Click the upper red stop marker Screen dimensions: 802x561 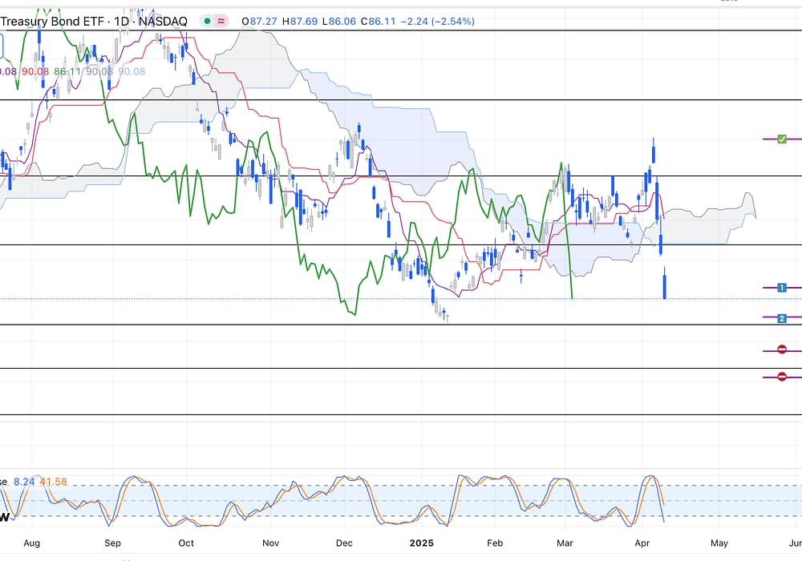coord(782,349)
